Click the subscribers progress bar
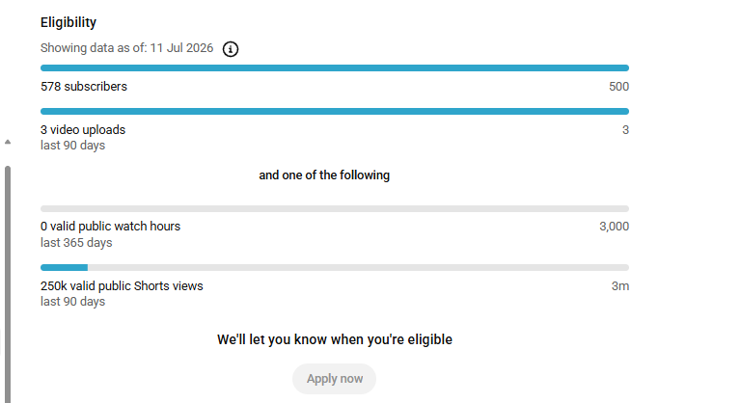The height and width of the screenshot is (403, 741). [335, 68]
